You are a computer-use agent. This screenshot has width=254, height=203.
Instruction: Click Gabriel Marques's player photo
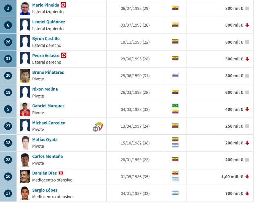pos(25,109)
